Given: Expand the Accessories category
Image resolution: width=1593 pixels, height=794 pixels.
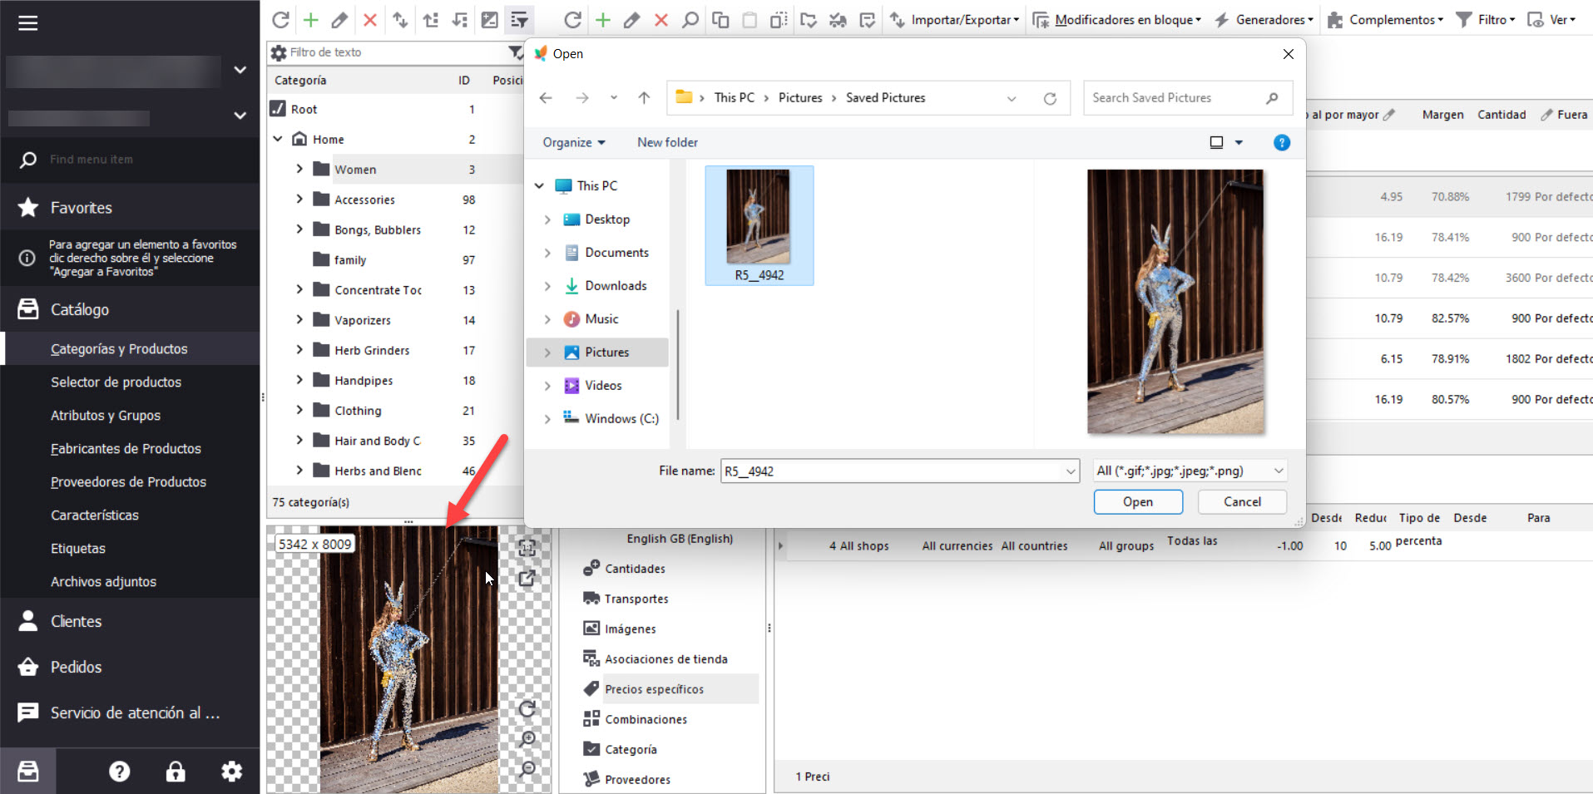Looking at the screenshot, I should point(299,199).
